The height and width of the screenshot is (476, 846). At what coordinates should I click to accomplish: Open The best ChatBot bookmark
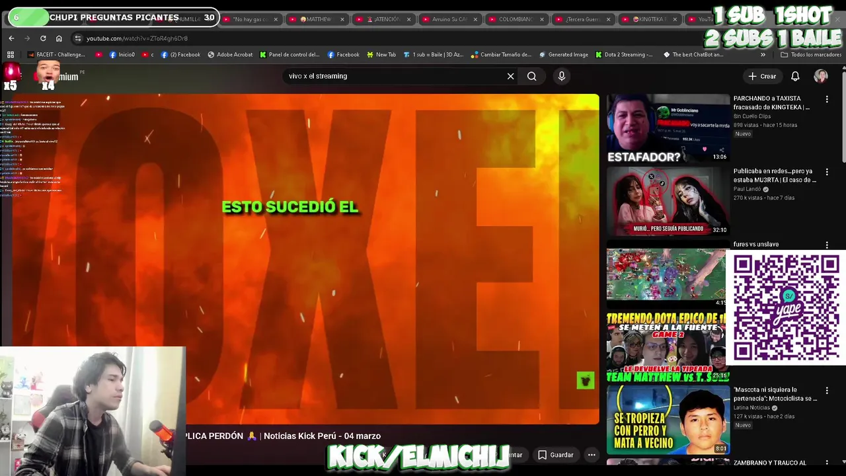(693, 55)
